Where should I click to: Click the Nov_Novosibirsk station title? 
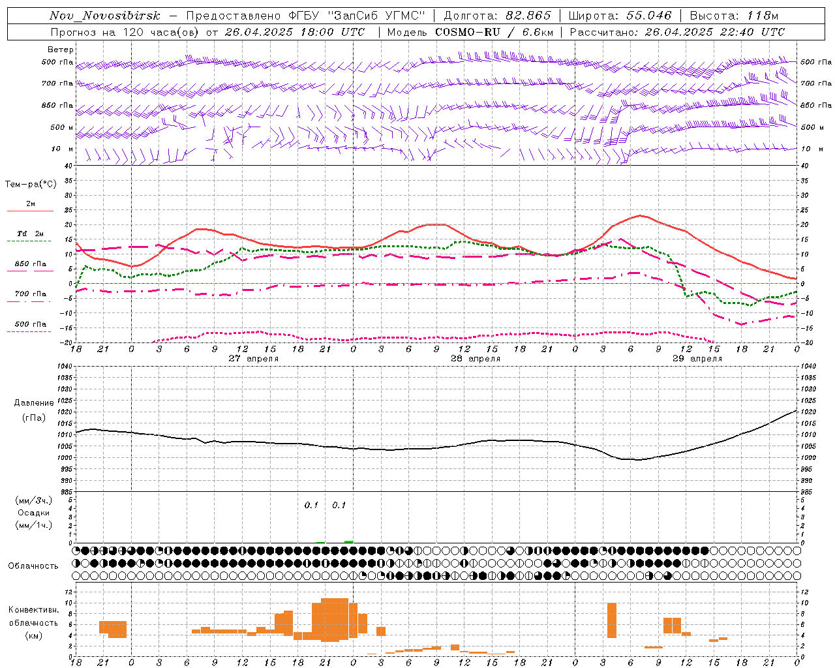pyautogui.click(x=104, y=16)
